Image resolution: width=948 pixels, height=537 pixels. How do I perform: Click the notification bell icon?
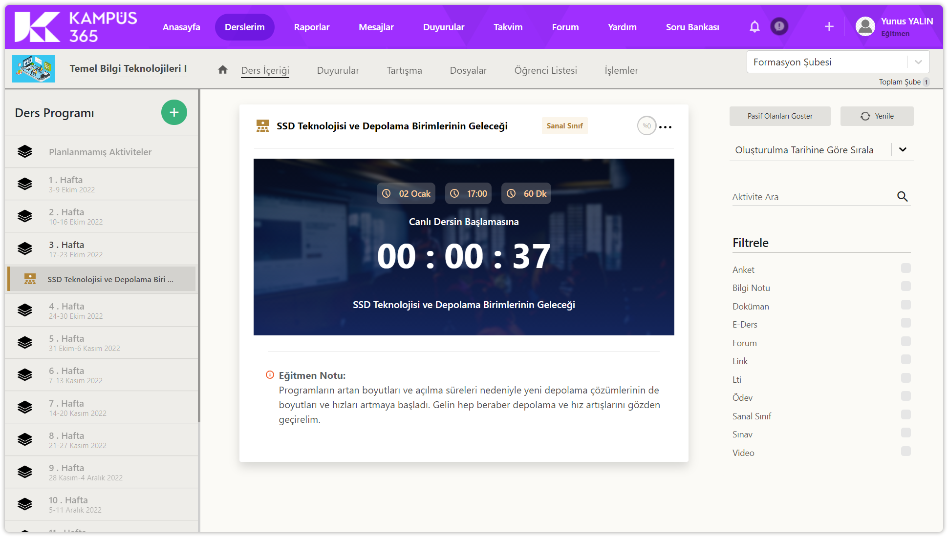(x=754, y=27)
